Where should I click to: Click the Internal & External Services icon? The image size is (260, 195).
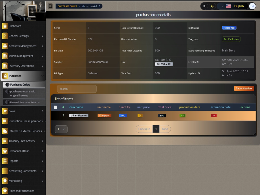click(5, 131)
